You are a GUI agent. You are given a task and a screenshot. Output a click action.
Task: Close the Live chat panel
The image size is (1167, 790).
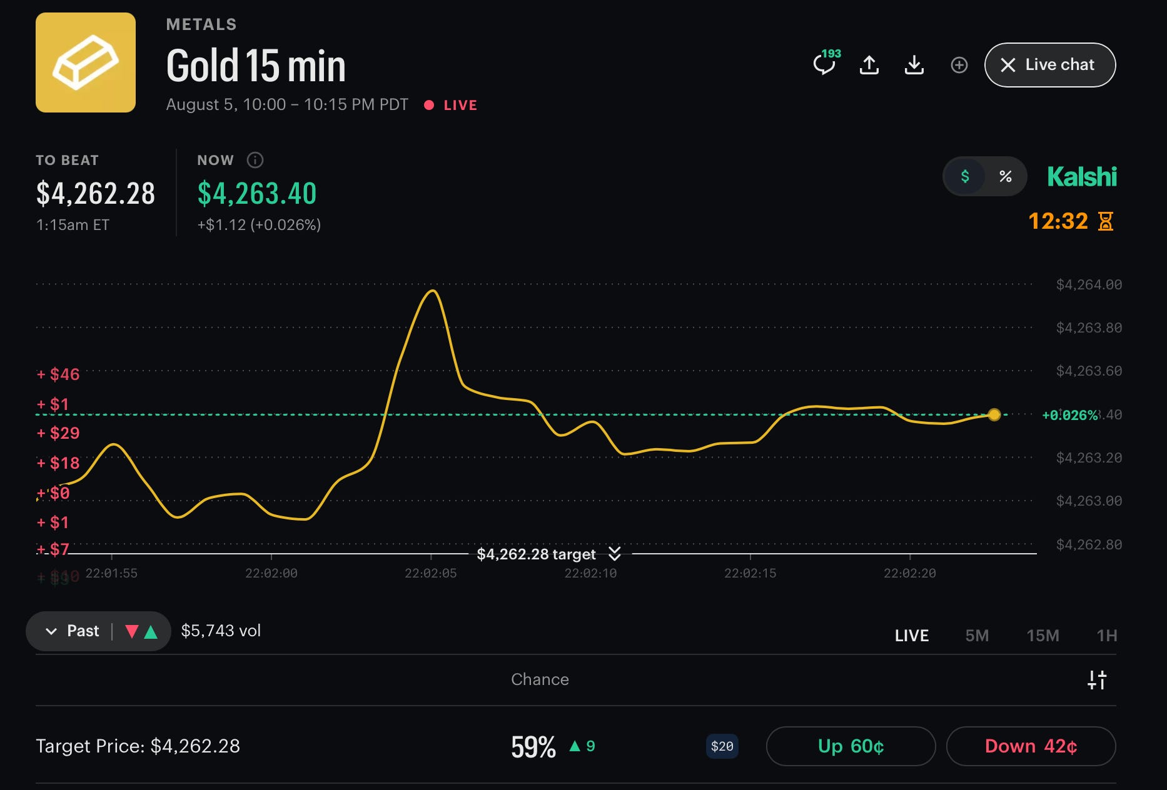coord(1050,65)
